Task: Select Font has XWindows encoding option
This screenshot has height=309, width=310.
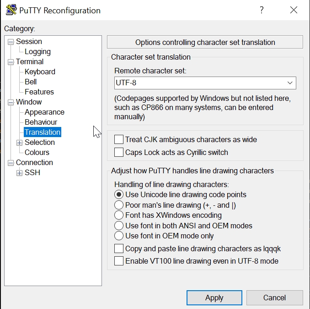Action: coord(119,215)
